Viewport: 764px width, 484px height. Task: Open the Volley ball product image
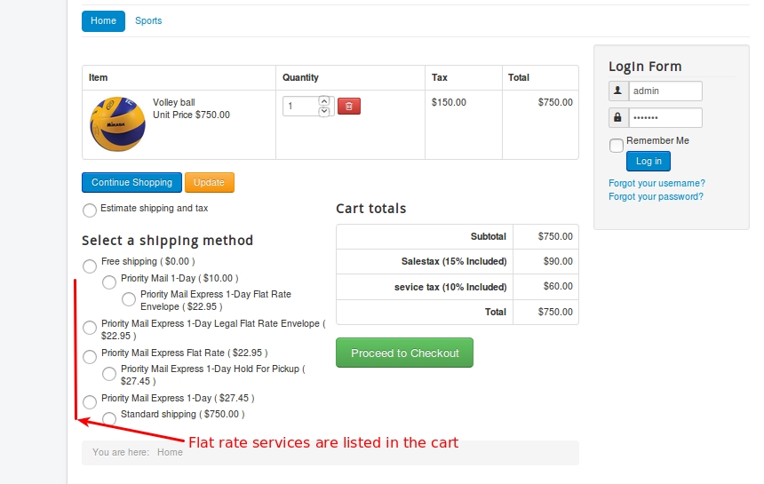[117, 123]
